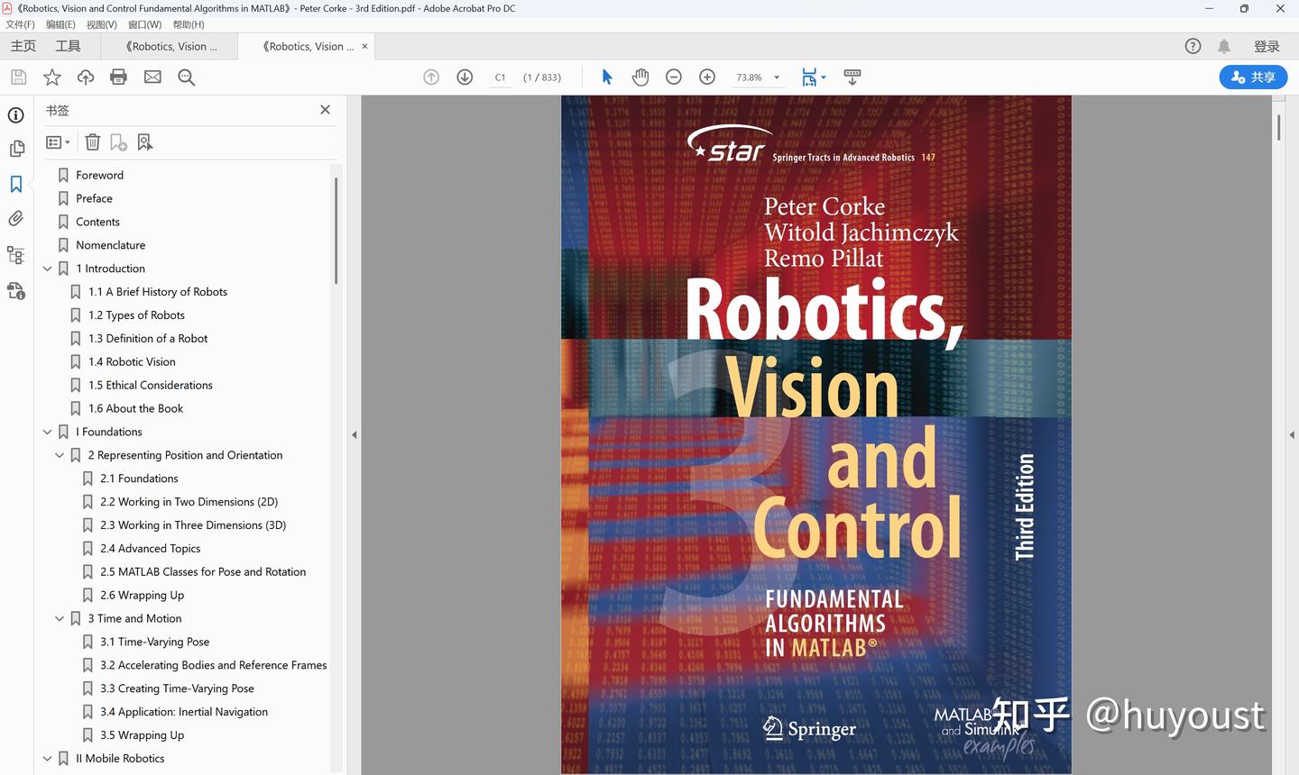1299x775 pixels.
Task: Add a new bookmark using the bookmark-plus icon
Action: (117, 141)
